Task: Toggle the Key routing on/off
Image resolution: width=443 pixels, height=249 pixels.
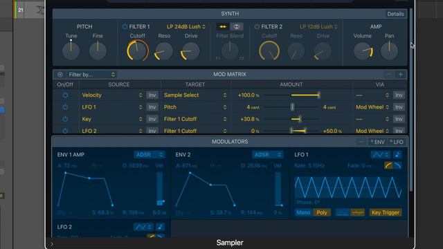Action: tap(65, 119)
